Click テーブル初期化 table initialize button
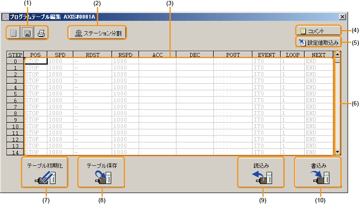This screenshot has height=204, width=359. [45, 172]
